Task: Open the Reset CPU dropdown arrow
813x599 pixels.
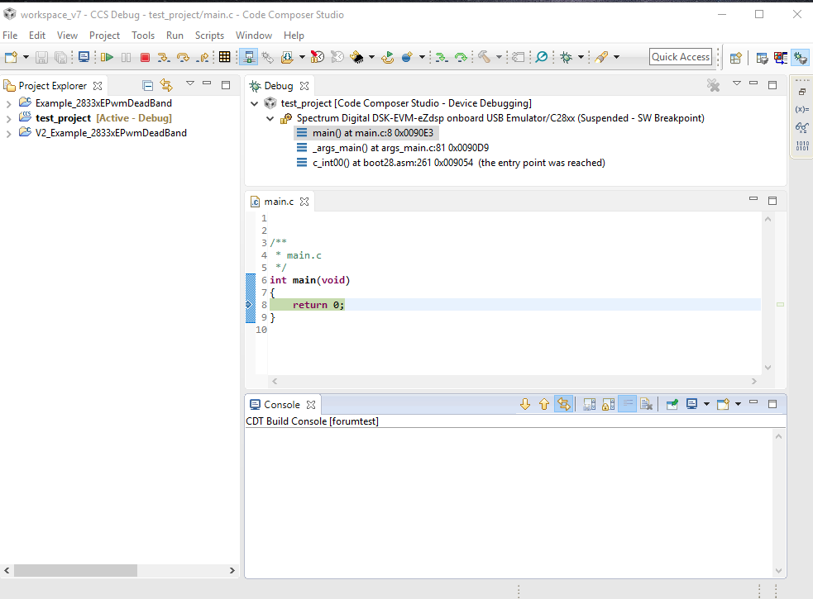Action: (x=371, y=57)
